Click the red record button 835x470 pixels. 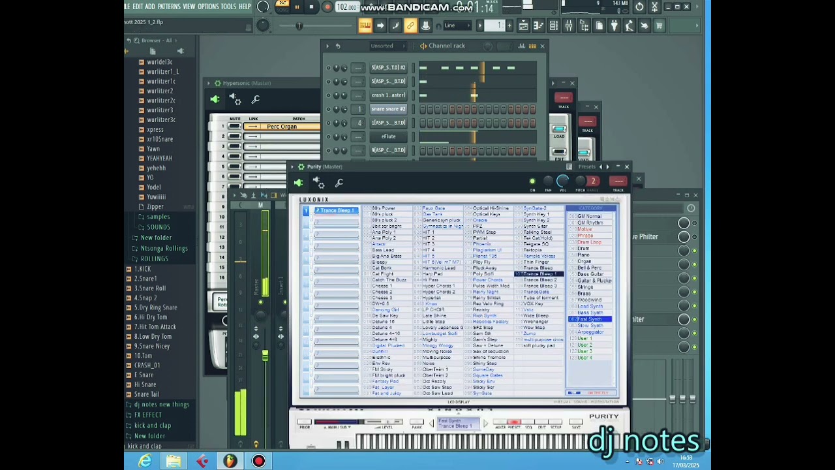(327, 7)
